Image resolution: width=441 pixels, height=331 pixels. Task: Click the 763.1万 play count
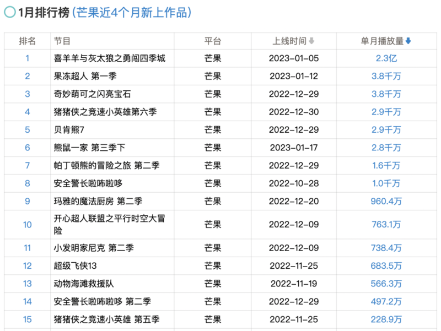click(x=386, y=224)
